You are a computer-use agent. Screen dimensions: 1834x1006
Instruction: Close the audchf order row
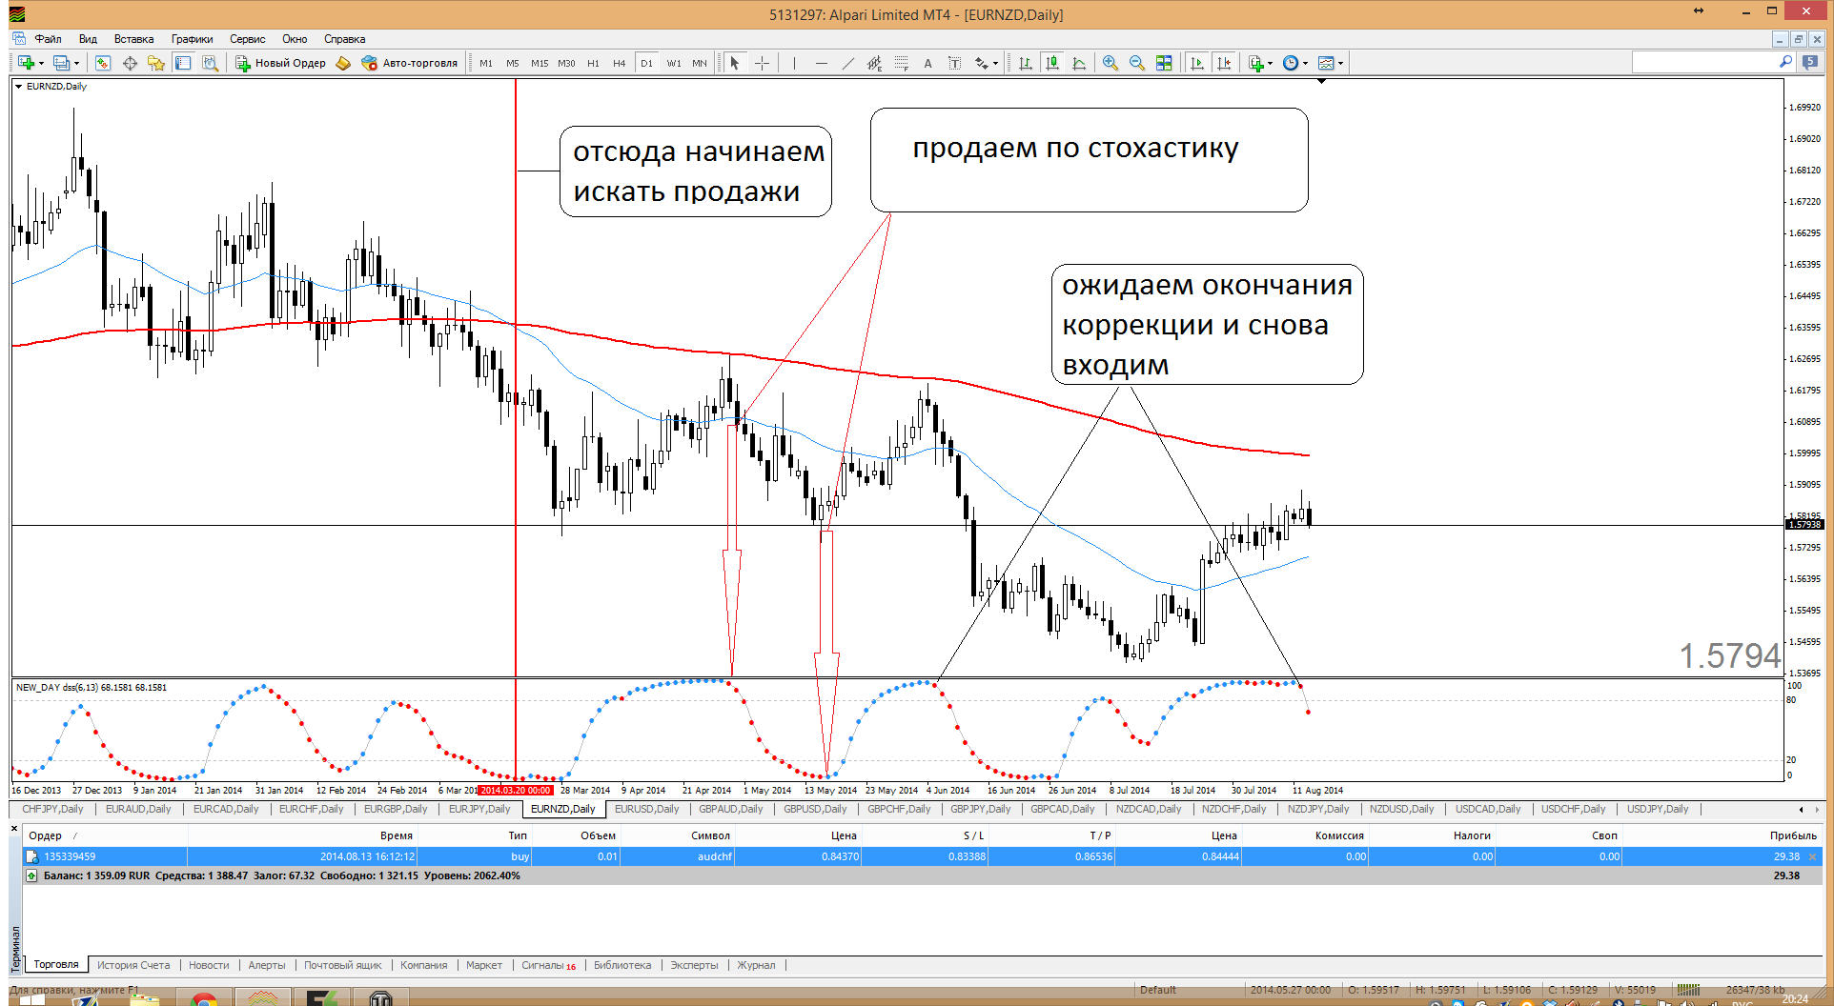point(1813,856)
